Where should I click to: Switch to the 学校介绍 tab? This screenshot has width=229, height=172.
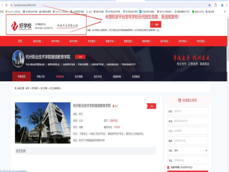[x=41, y=77]
